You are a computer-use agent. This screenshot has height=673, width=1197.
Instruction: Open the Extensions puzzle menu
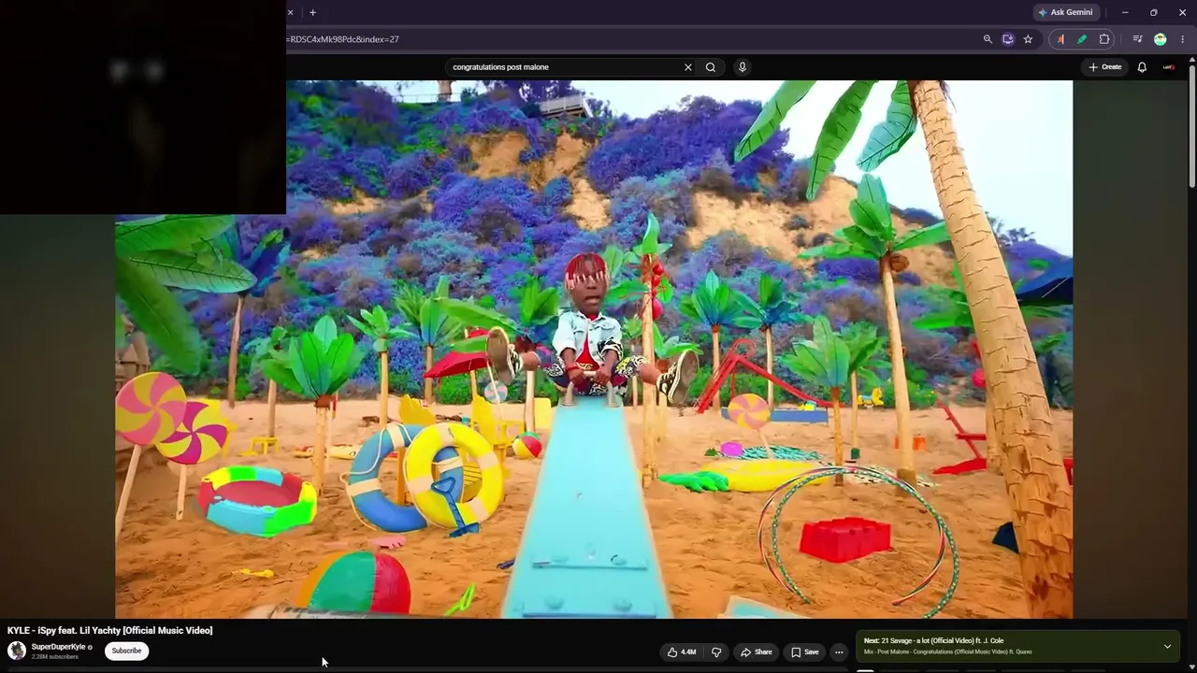[x=1104, y=39]
